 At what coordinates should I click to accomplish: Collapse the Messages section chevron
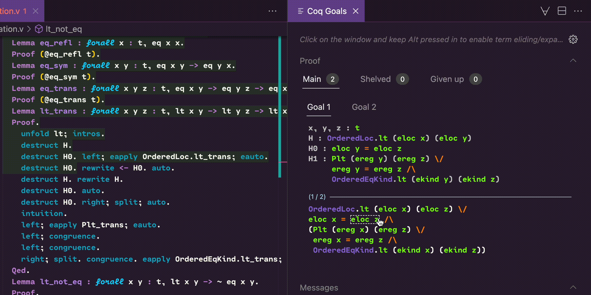pos(573,287)
